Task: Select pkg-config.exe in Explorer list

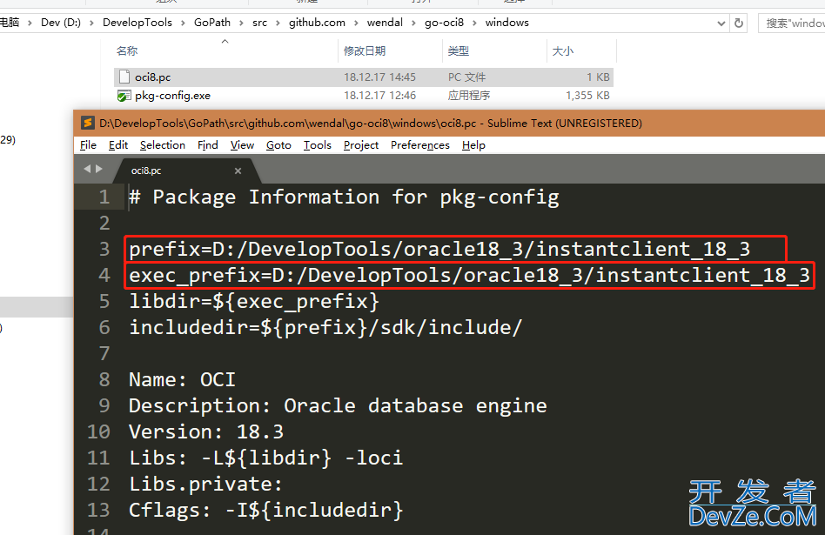Action: (x=363, y=96)
